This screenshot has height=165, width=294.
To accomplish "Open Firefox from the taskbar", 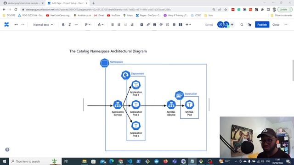I will click(165, 161).
